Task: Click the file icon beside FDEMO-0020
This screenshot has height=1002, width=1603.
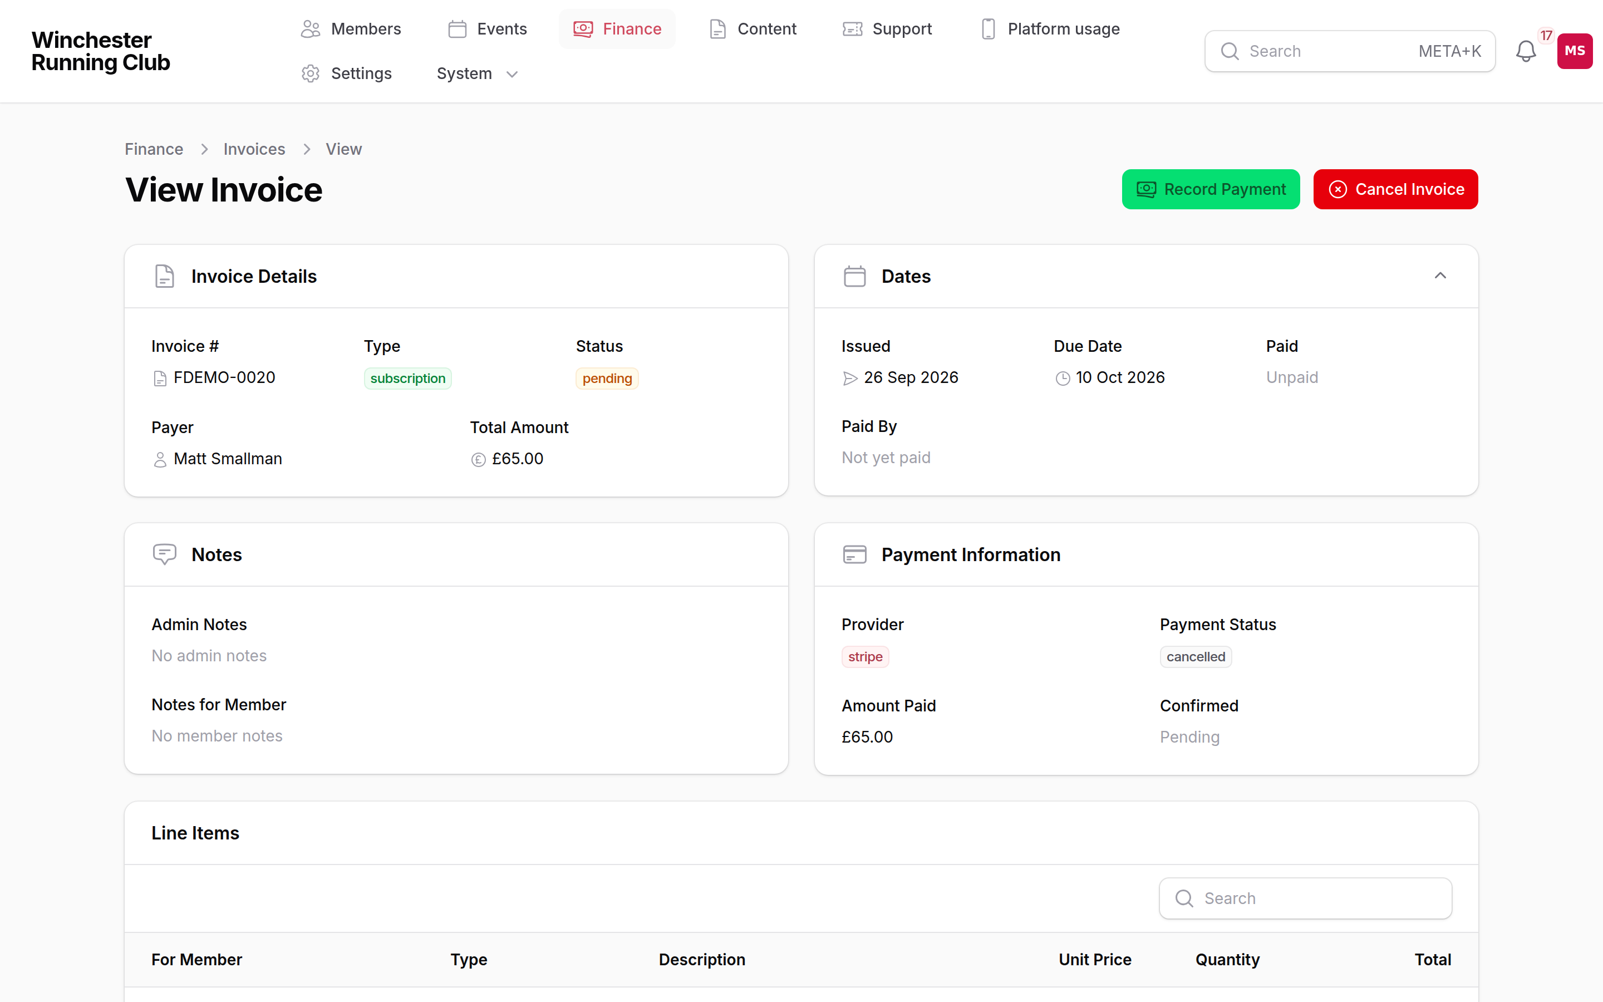Action: click(x=160, y=379)
